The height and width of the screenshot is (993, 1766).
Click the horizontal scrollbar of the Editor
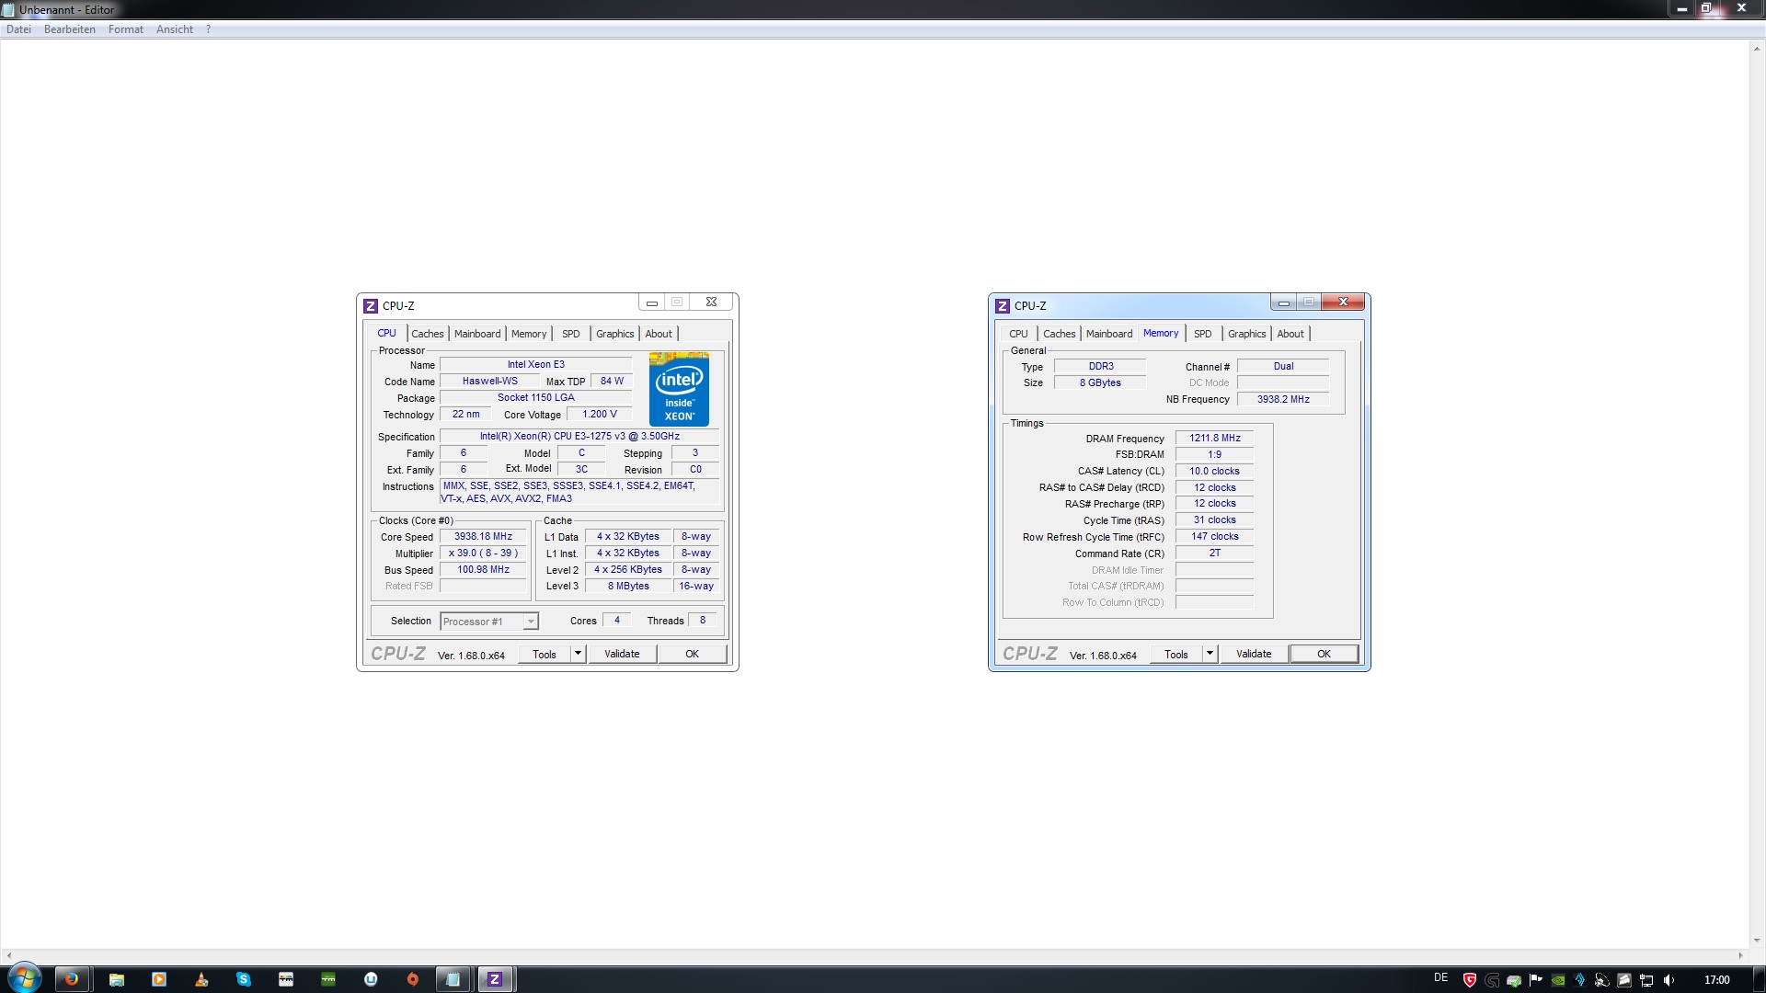point(874,955)
